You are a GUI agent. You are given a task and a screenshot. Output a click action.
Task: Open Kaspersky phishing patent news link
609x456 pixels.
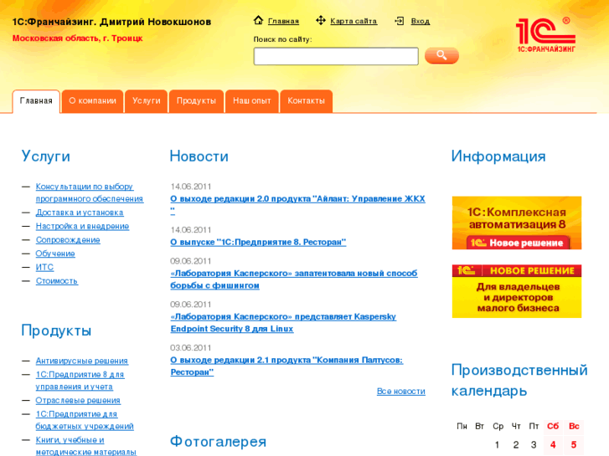294,279
